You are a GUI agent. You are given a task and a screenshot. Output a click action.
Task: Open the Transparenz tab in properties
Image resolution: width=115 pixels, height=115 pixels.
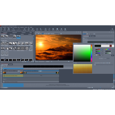[92, 36]
